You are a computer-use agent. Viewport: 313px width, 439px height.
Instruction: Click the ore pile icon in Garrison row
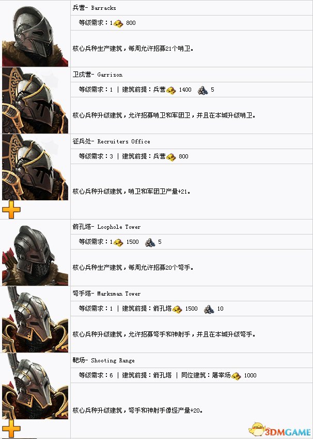(x=203, y=90)
